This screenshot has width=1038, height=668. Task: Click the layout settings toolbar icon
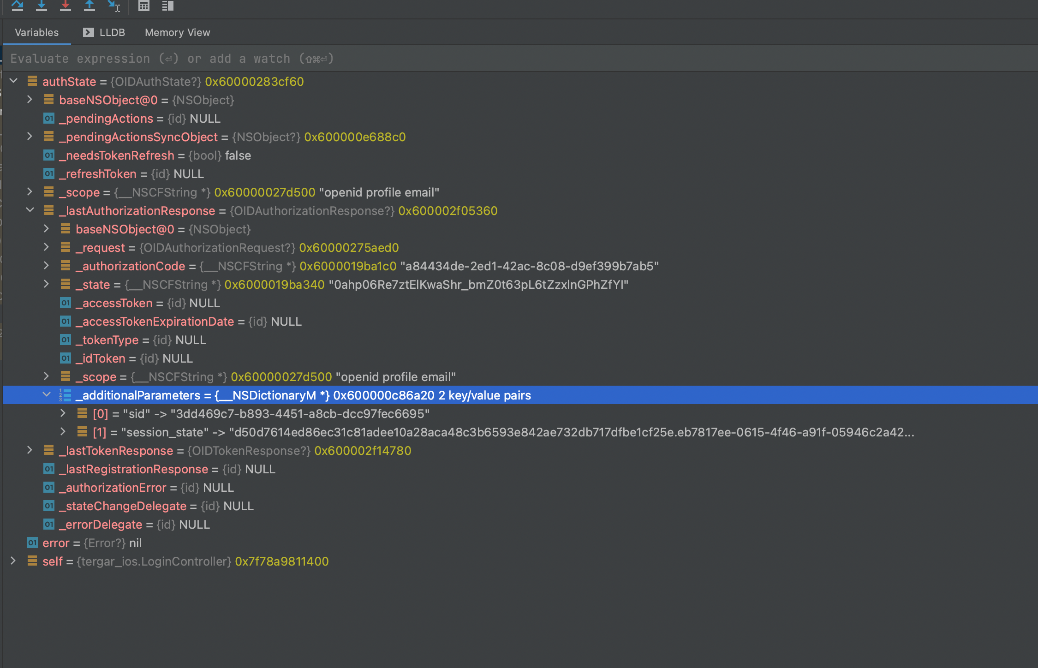click(168, 6)
